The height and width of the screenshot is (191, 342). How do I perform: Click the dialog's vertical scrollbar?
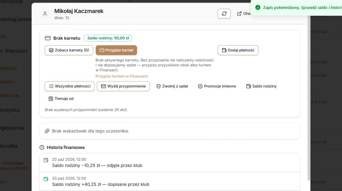click(309, 98)
